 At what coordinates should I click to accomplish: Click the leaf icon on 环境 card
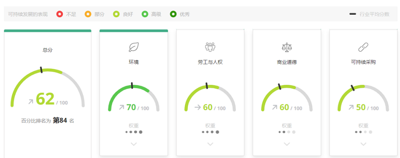[x=134, y=47]
